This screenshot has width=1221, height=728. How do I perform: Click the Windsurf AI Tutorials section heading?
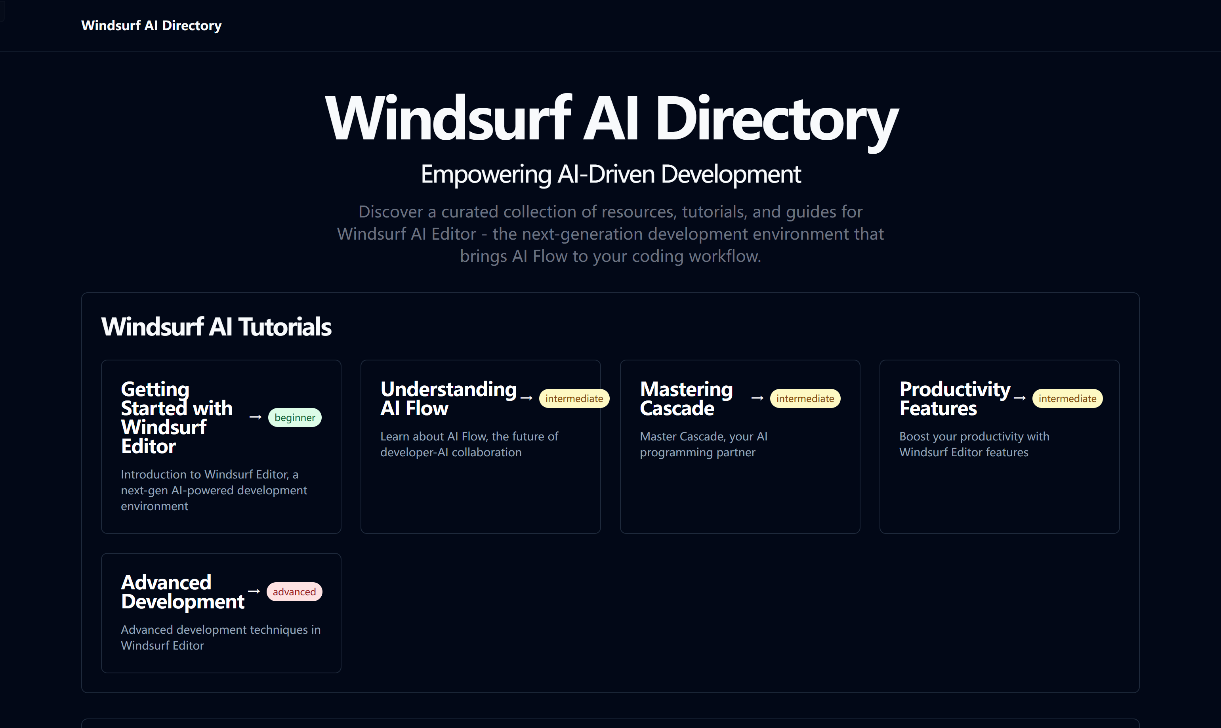pos(216,327)
